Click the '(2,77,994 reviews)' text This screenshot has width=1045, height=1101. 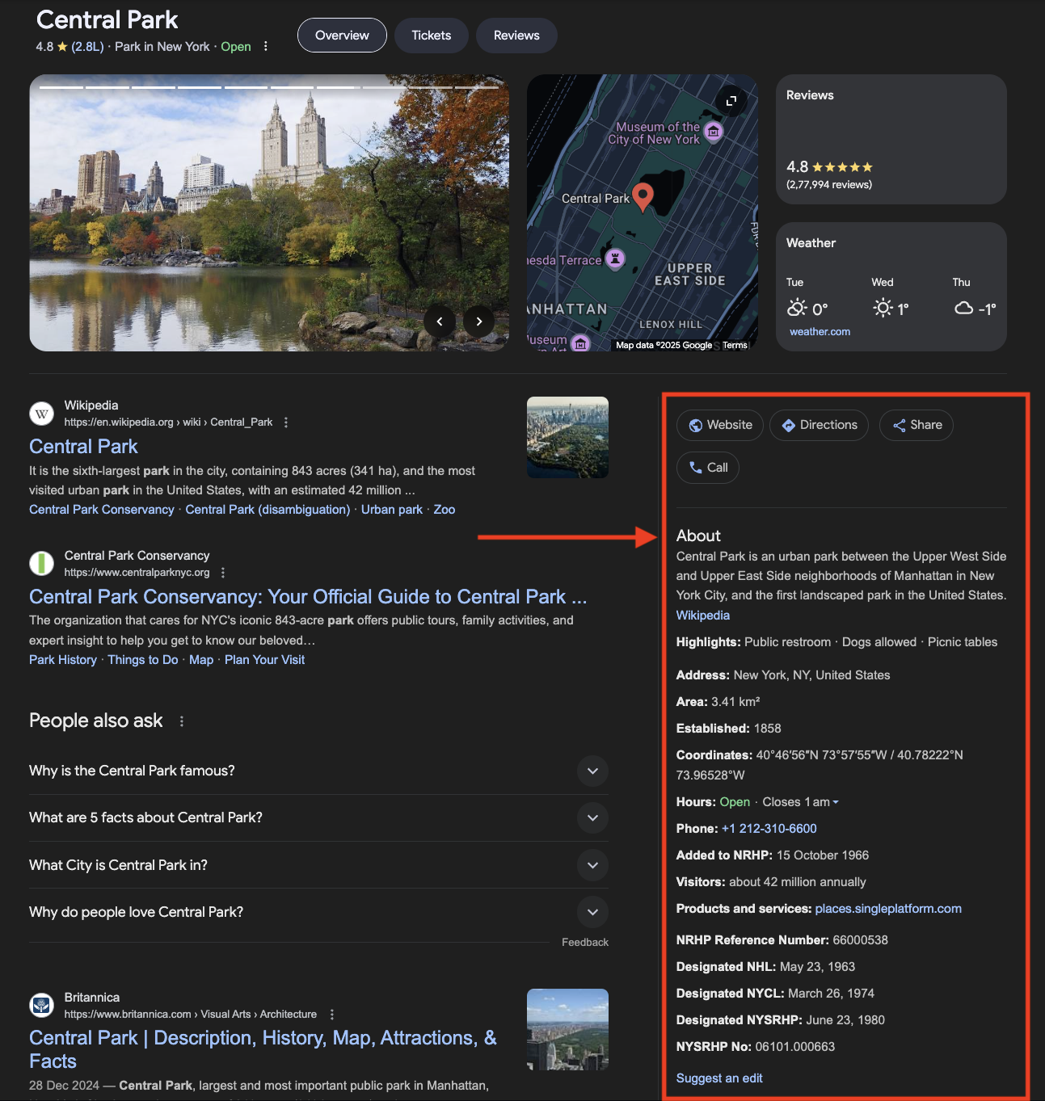(x=829, y=185)
